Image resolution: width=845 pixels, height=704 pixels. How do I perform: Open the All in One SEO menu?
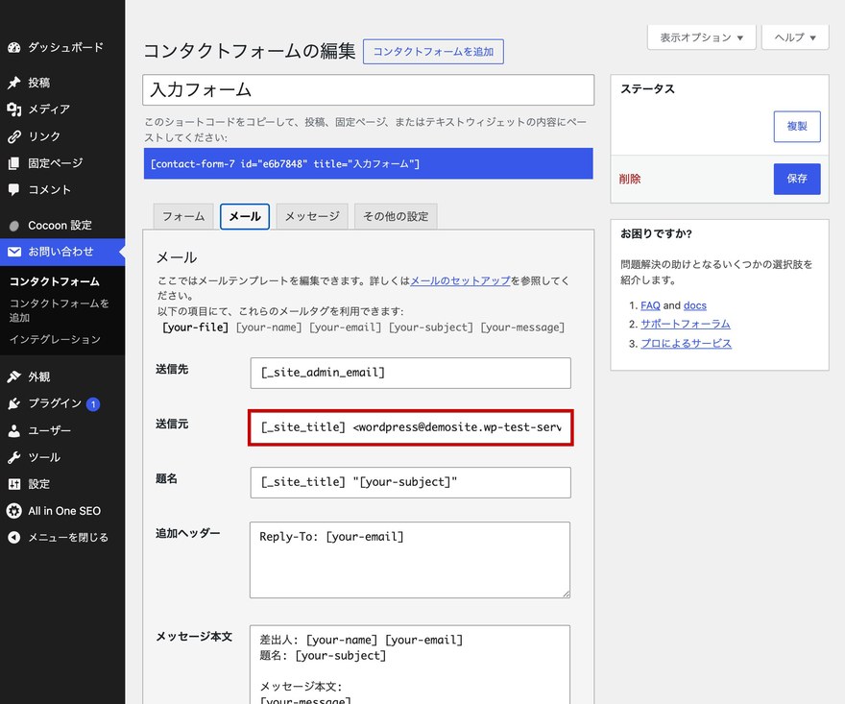(62, 511)
